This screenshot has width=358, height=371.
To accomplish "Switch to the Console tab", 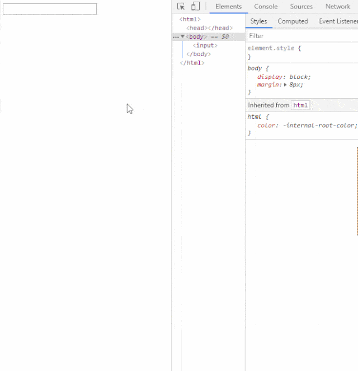I will [266, 7].
